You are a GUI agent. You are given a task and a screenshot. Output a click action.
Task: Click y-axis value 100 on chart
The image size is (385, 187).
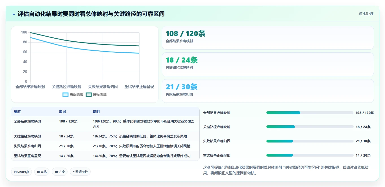tap(24, 32)
